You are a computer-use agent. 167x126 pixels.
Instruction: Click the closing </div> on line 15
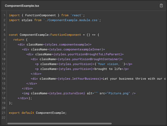32,83
